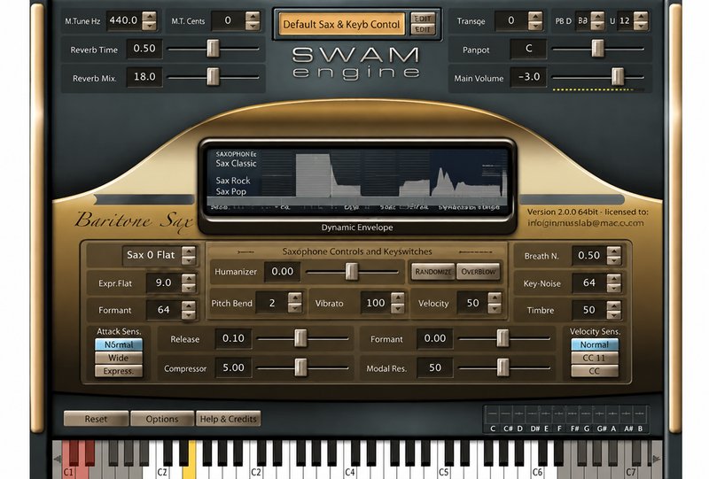Decrease Vibrato value
Viewport: 709px width, 479px height.
397,308
